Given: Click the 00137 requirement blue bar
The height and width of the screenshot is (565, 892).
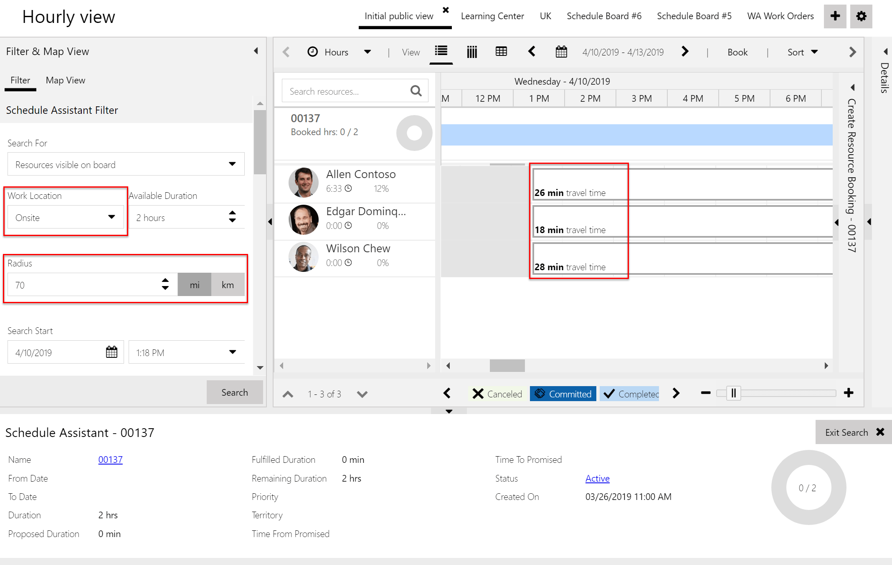Looking at the screenshot, I should pyautogui.click(x=636, y=135).
